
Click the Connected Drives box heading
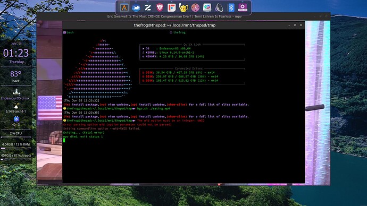(189, 68)
